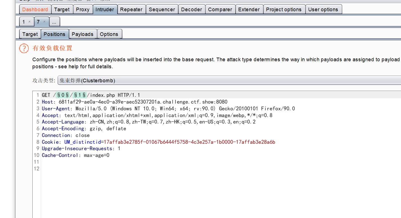The height and width of the screenshot is (218, 401).
Task: Open the Repeater tab
Action: tap(131, 9)
